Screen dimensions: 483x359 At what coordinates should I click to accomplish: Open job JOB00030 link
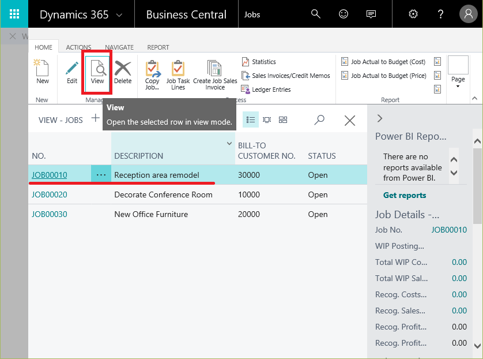tap(50, 214)
